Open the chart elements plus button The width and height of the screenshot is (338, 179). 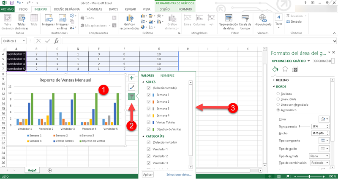[131, 77]
